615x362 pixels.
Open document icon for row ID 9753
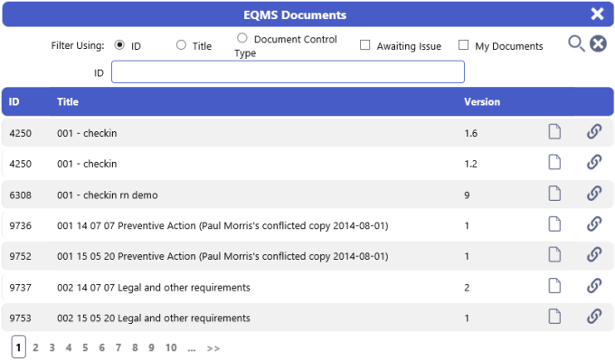click(x=554, y=317)
